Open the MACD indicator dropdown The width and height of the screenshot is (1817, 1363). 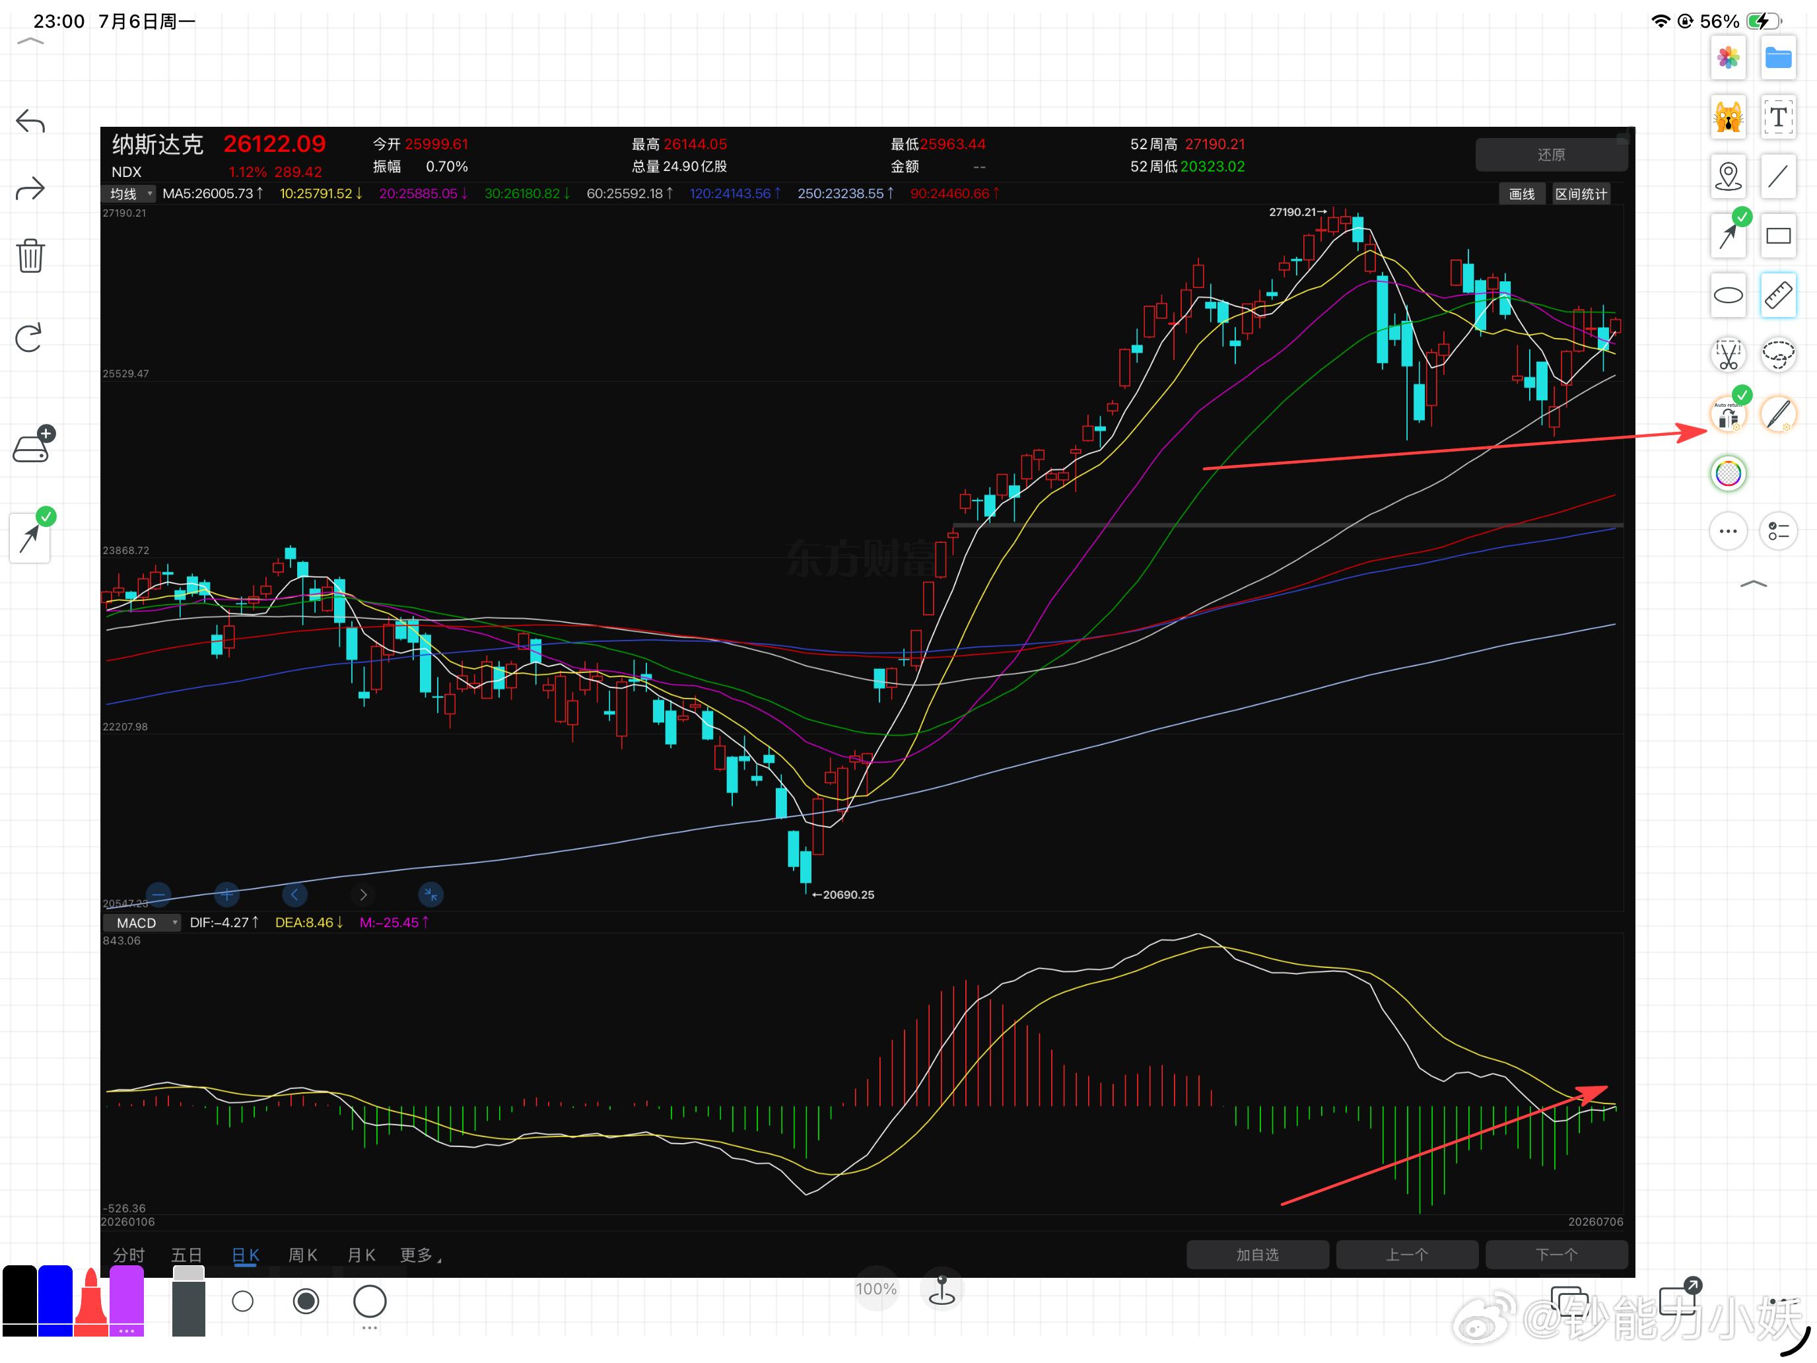tap(141, 923)
